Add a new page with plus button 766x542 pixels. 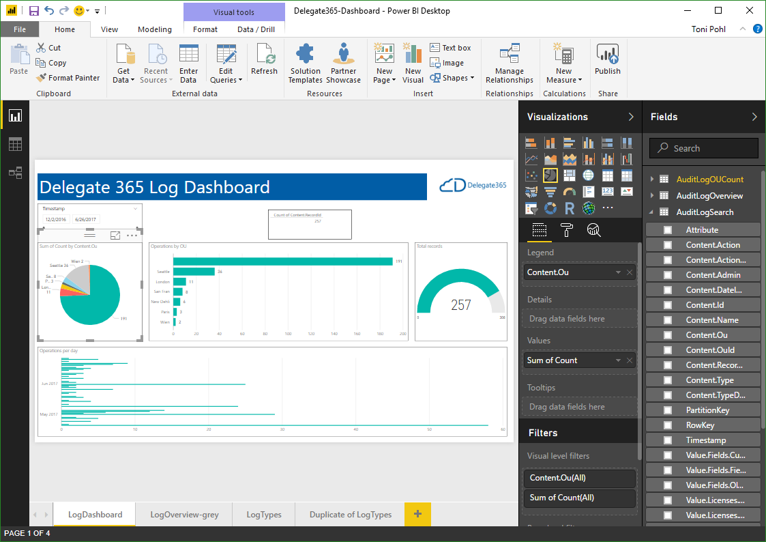pyautogui.click(x=417, y=515)
